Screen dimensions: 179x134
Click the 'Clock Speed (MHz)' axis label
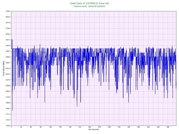pos(3,68)
